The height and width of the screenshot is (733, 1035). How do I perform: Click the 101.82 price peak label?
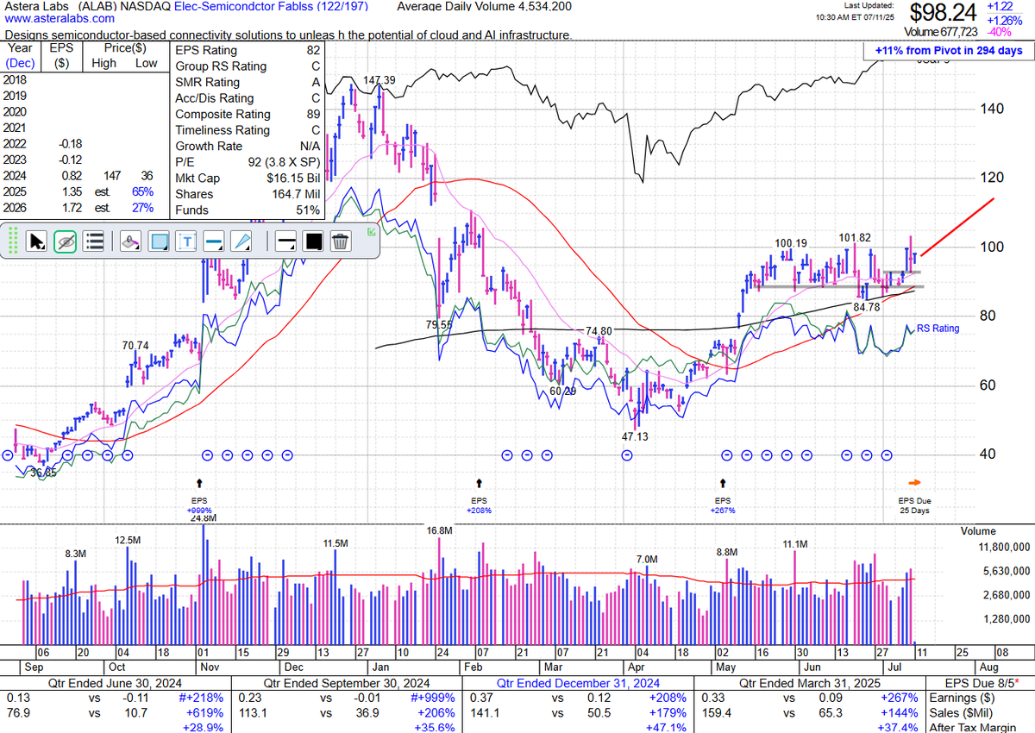click(855, 237)
